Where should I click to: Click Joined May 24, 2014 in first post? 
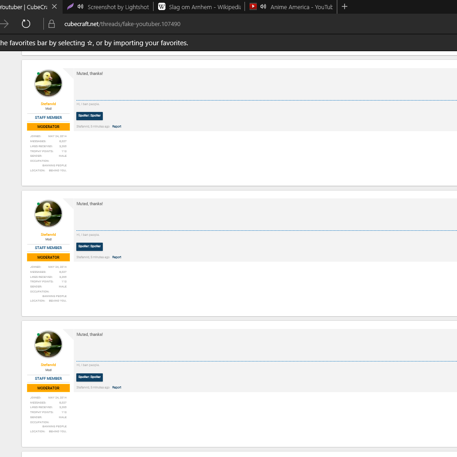point(48,136)
